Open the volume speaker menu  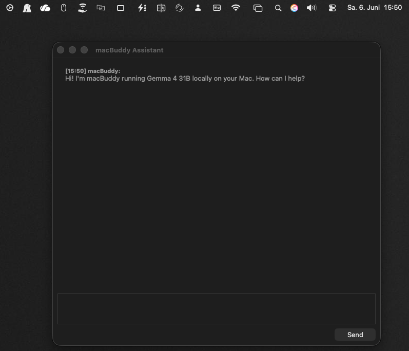coord(311,8)
